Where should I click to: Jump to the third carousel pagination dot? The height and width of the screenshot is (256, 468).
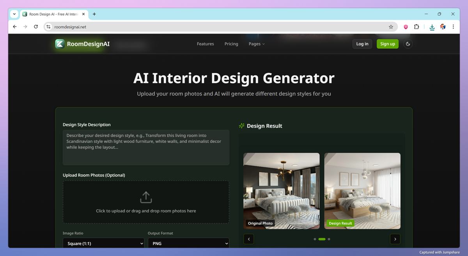tap(329, 239)
